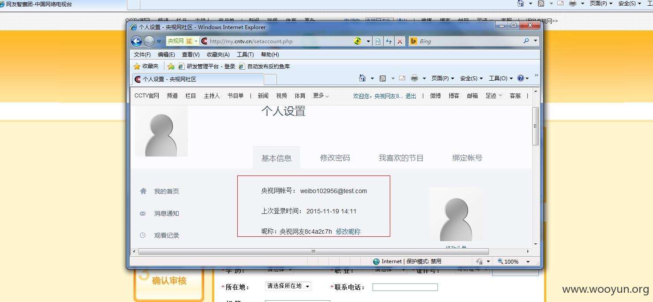The width and height of the screenshot is (653, 302).
Task: Open the 自动发布反钓鱼库 favorite
Action: 264,67
